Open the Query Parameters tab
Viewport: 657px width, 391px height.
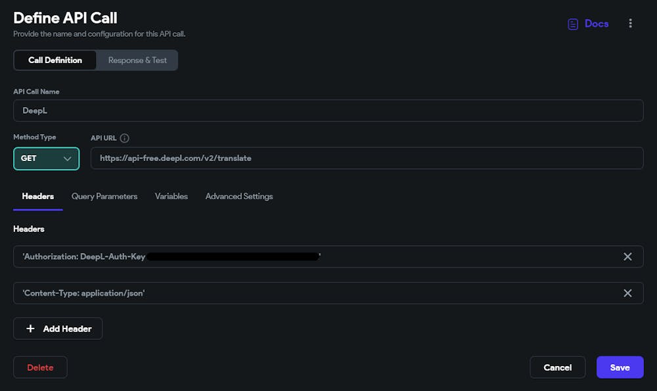104,196
